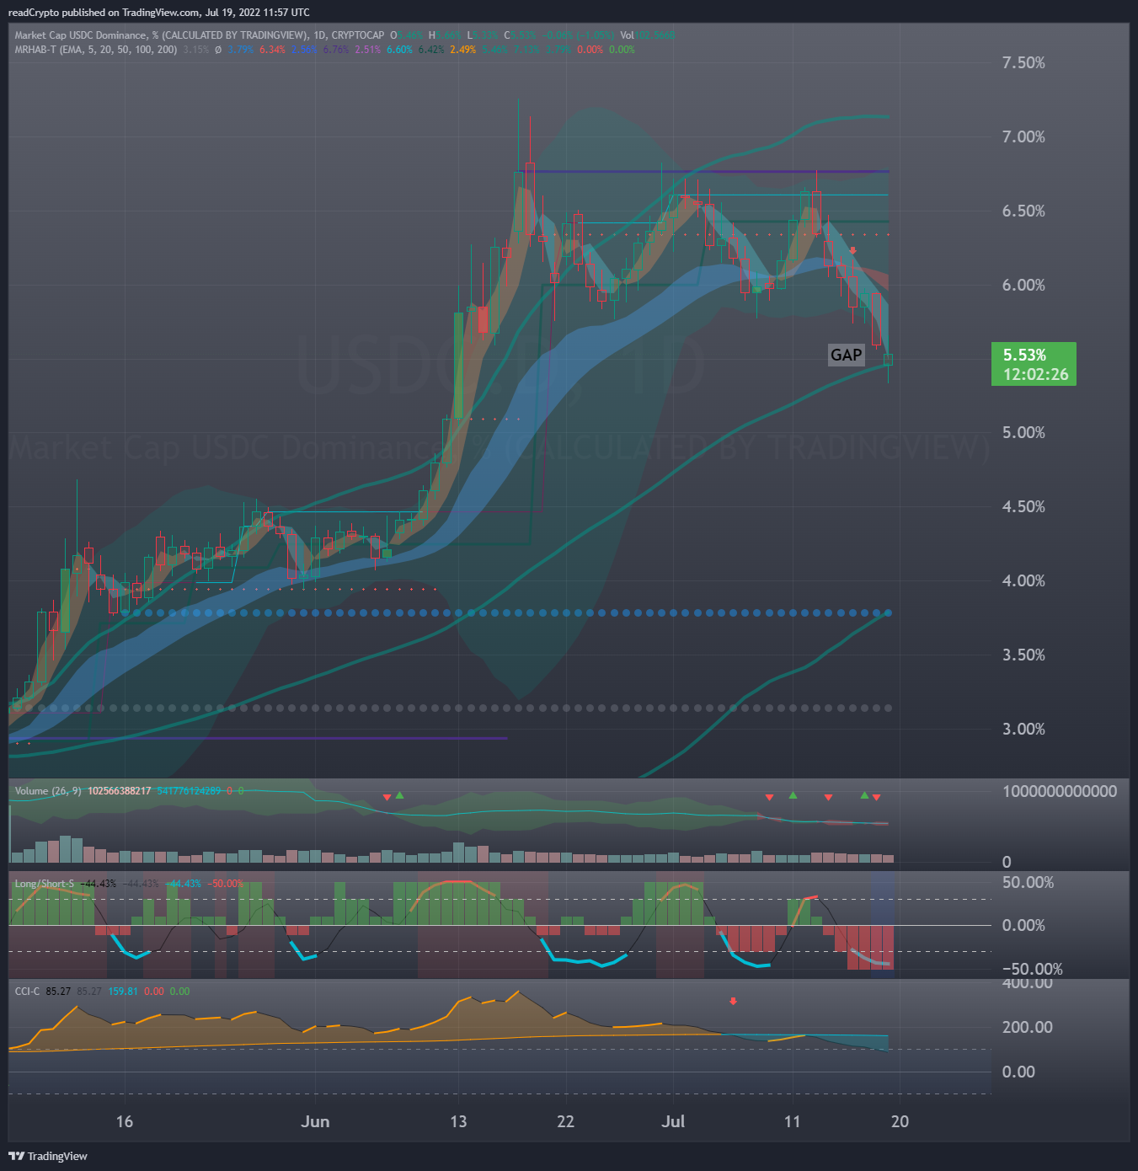Click the red arrow marker in the CCI-C pane
The height and width of the screenshot is (1171, 1138).
coord(733,1001)
